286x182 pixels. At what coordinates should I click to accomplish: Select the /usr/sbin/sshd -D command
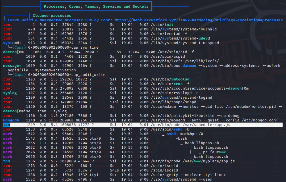(170, 129)
